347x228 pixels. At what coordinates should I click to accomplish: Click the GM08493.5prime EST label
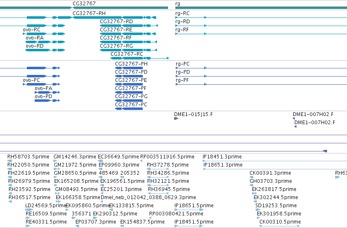[x=76, y=190]
